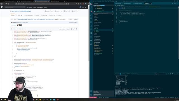179x101 pixels.
Task: Open terminal shell selector dropdown
Action: point(161,74)
